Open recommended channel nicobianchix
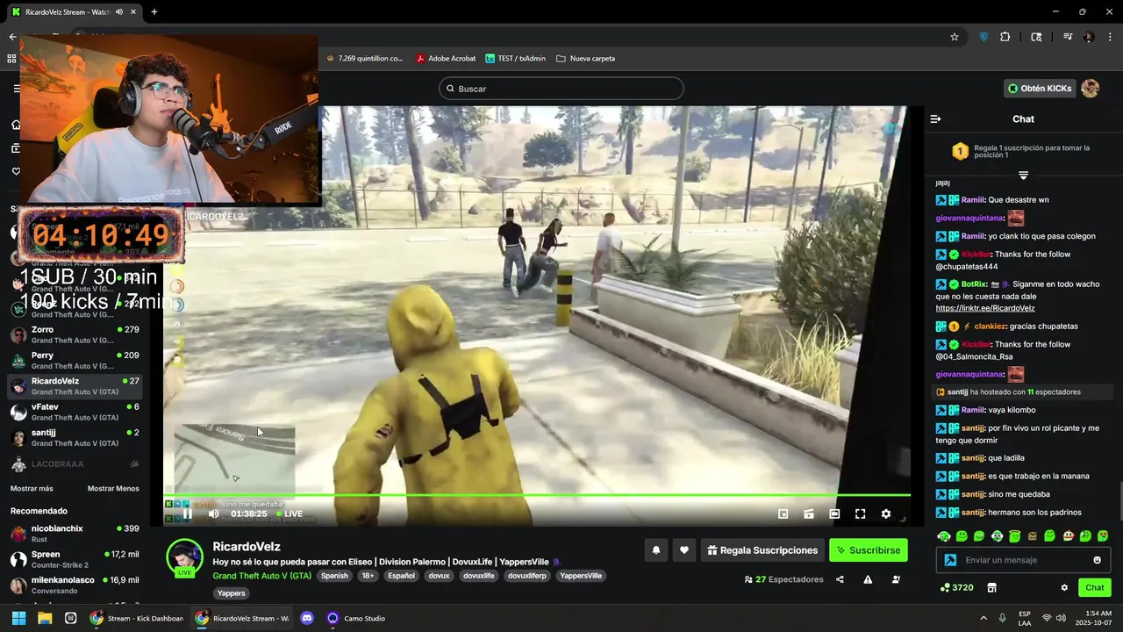 (75, 534)
